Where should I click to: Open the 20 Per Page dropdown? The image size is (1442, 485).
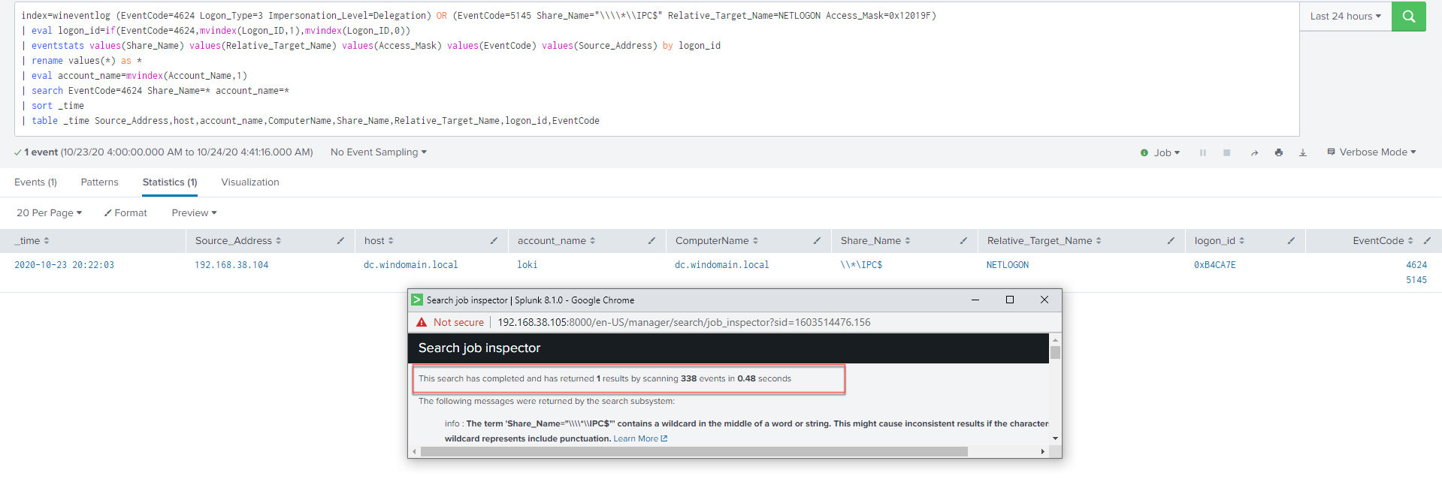coord(49,212)
